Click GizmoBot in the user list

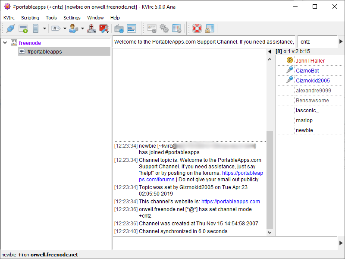[x=307, y=71]
